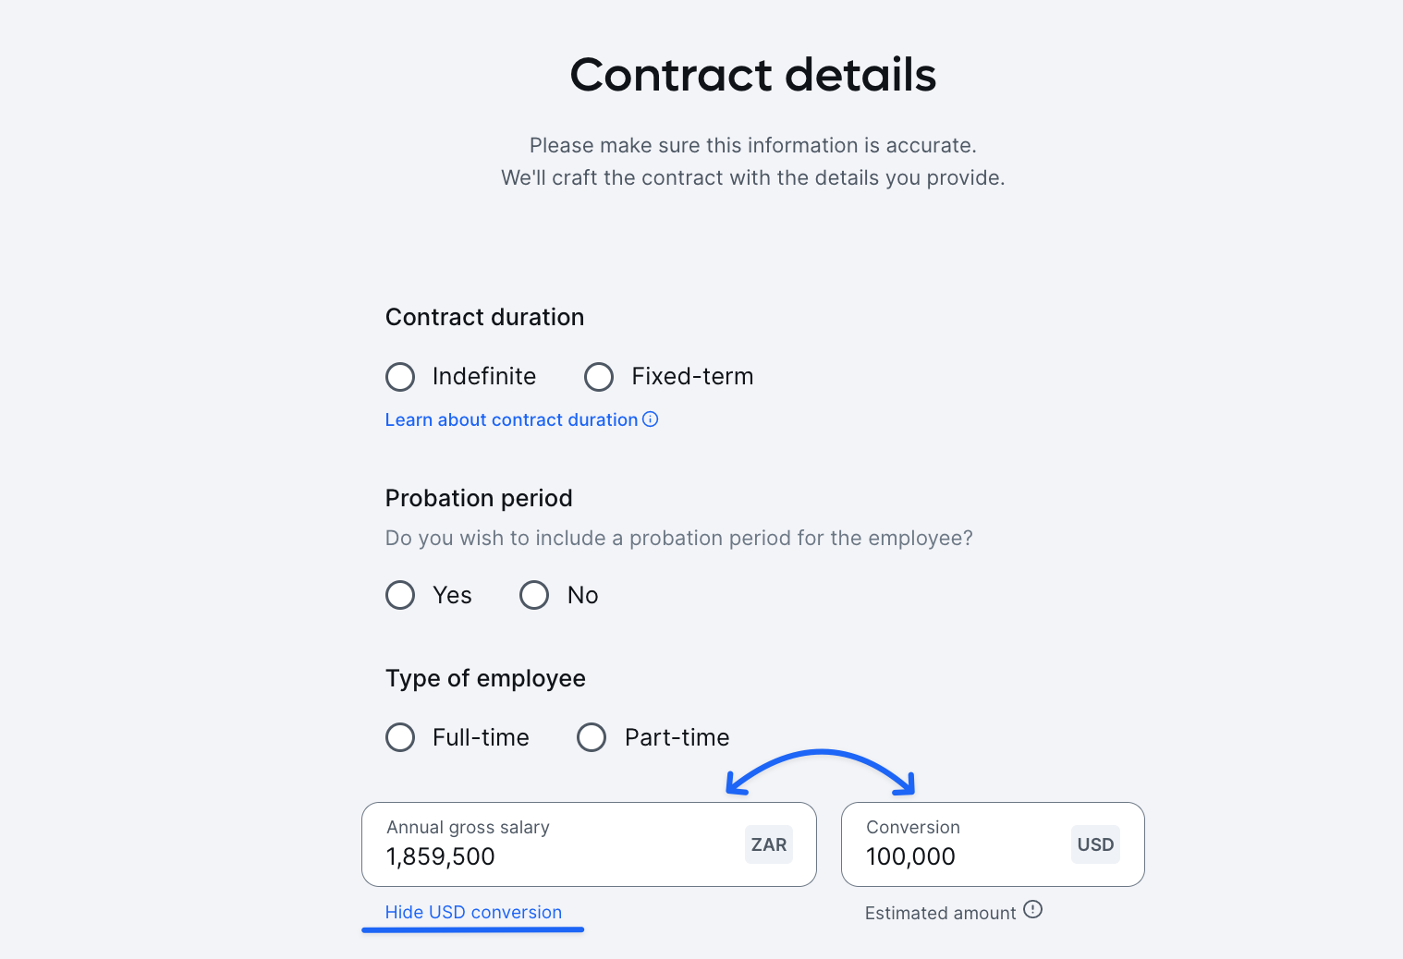Click the ZAR currency badge
Viewport: 1403px width, 959px height.
(x=769, y=844)
